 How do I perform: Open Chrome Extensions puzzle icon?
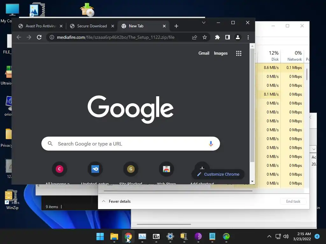point(217,37)
